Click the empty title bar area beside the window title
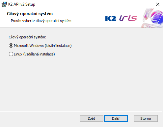 [95, 4]
